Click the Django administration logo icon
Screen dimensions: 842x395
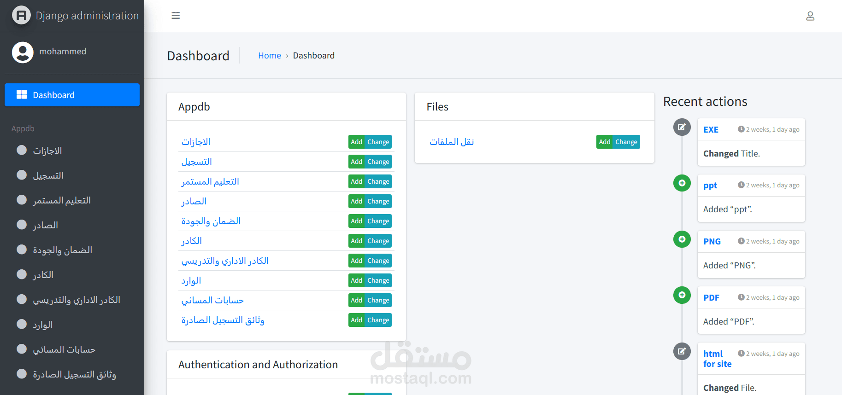click(21, 15)
